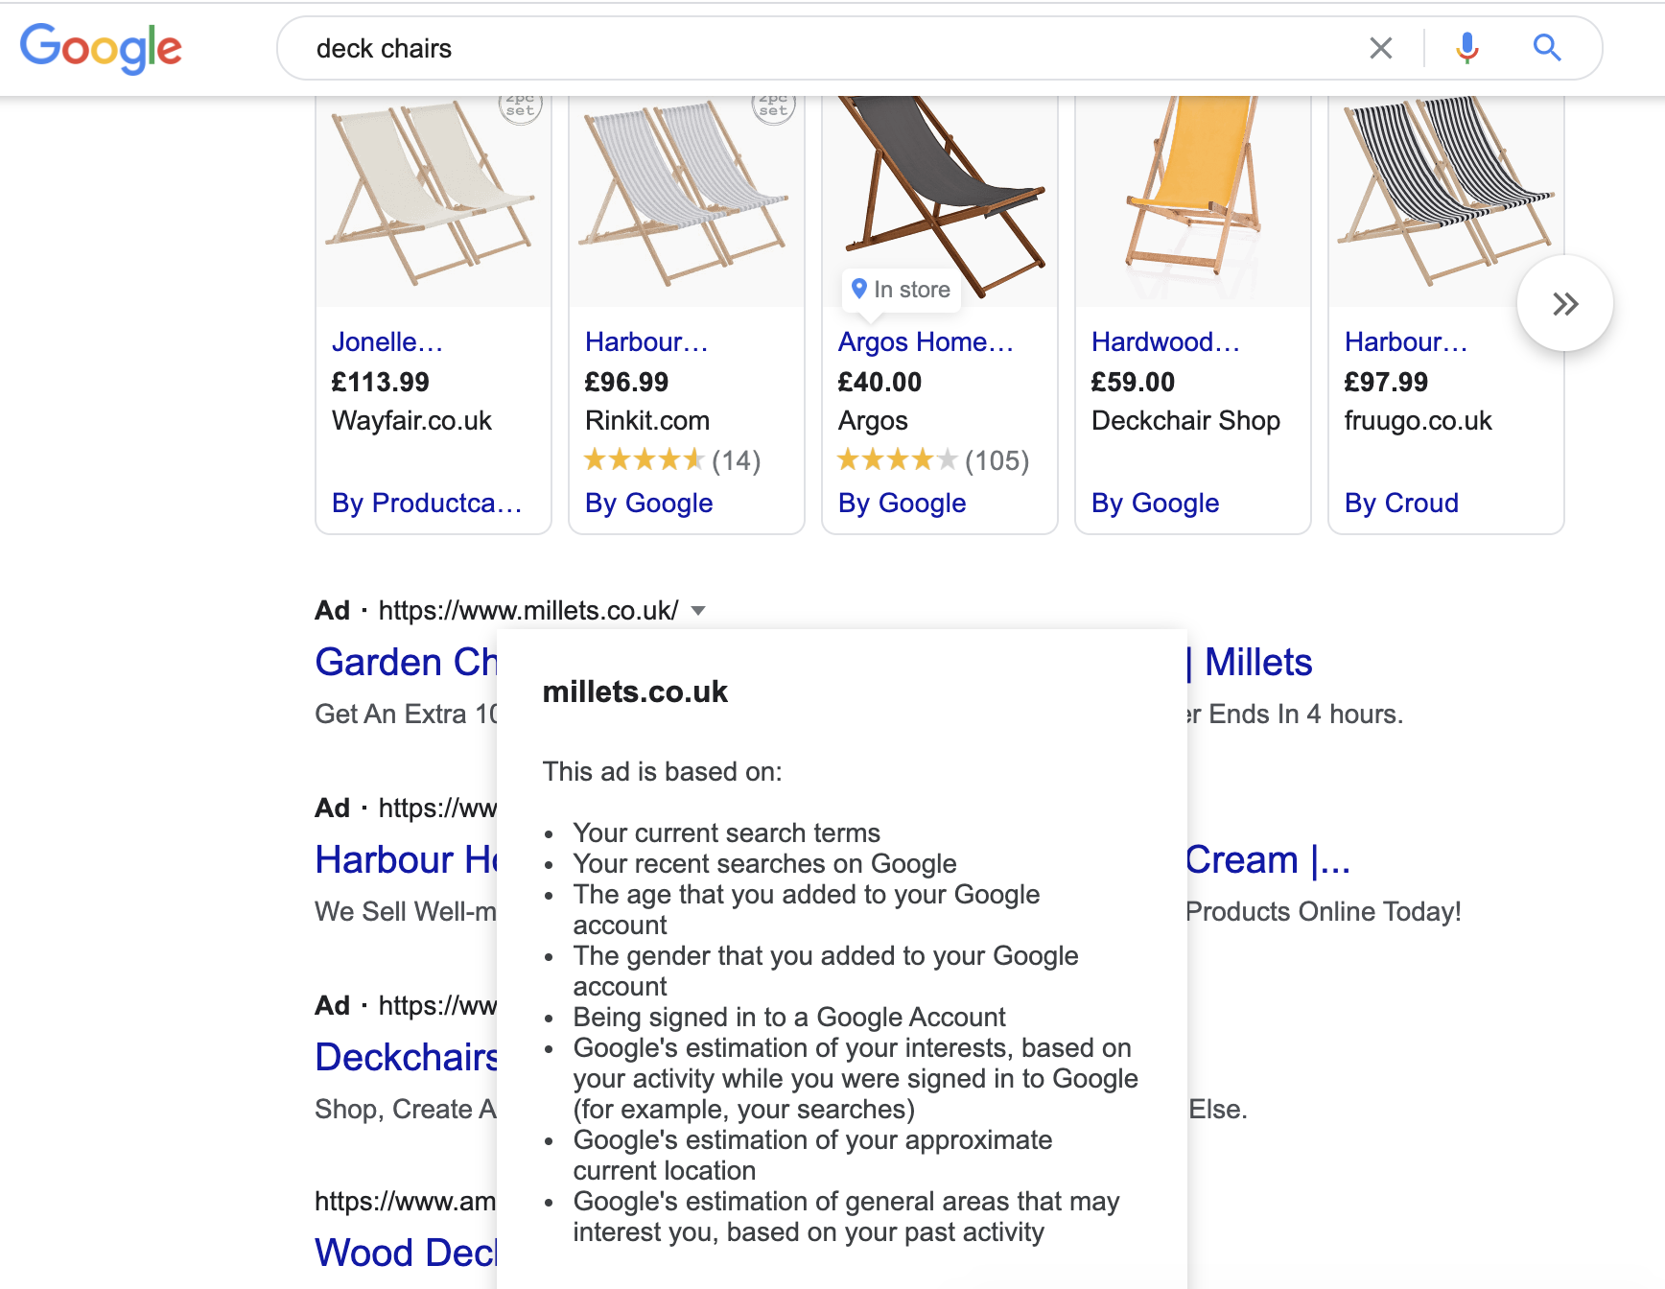Image resolution: width=1665 pixels, height=1289 pixels.
Task: Open the Jonelle deck chair product link
Action: (x=387, y=342)
